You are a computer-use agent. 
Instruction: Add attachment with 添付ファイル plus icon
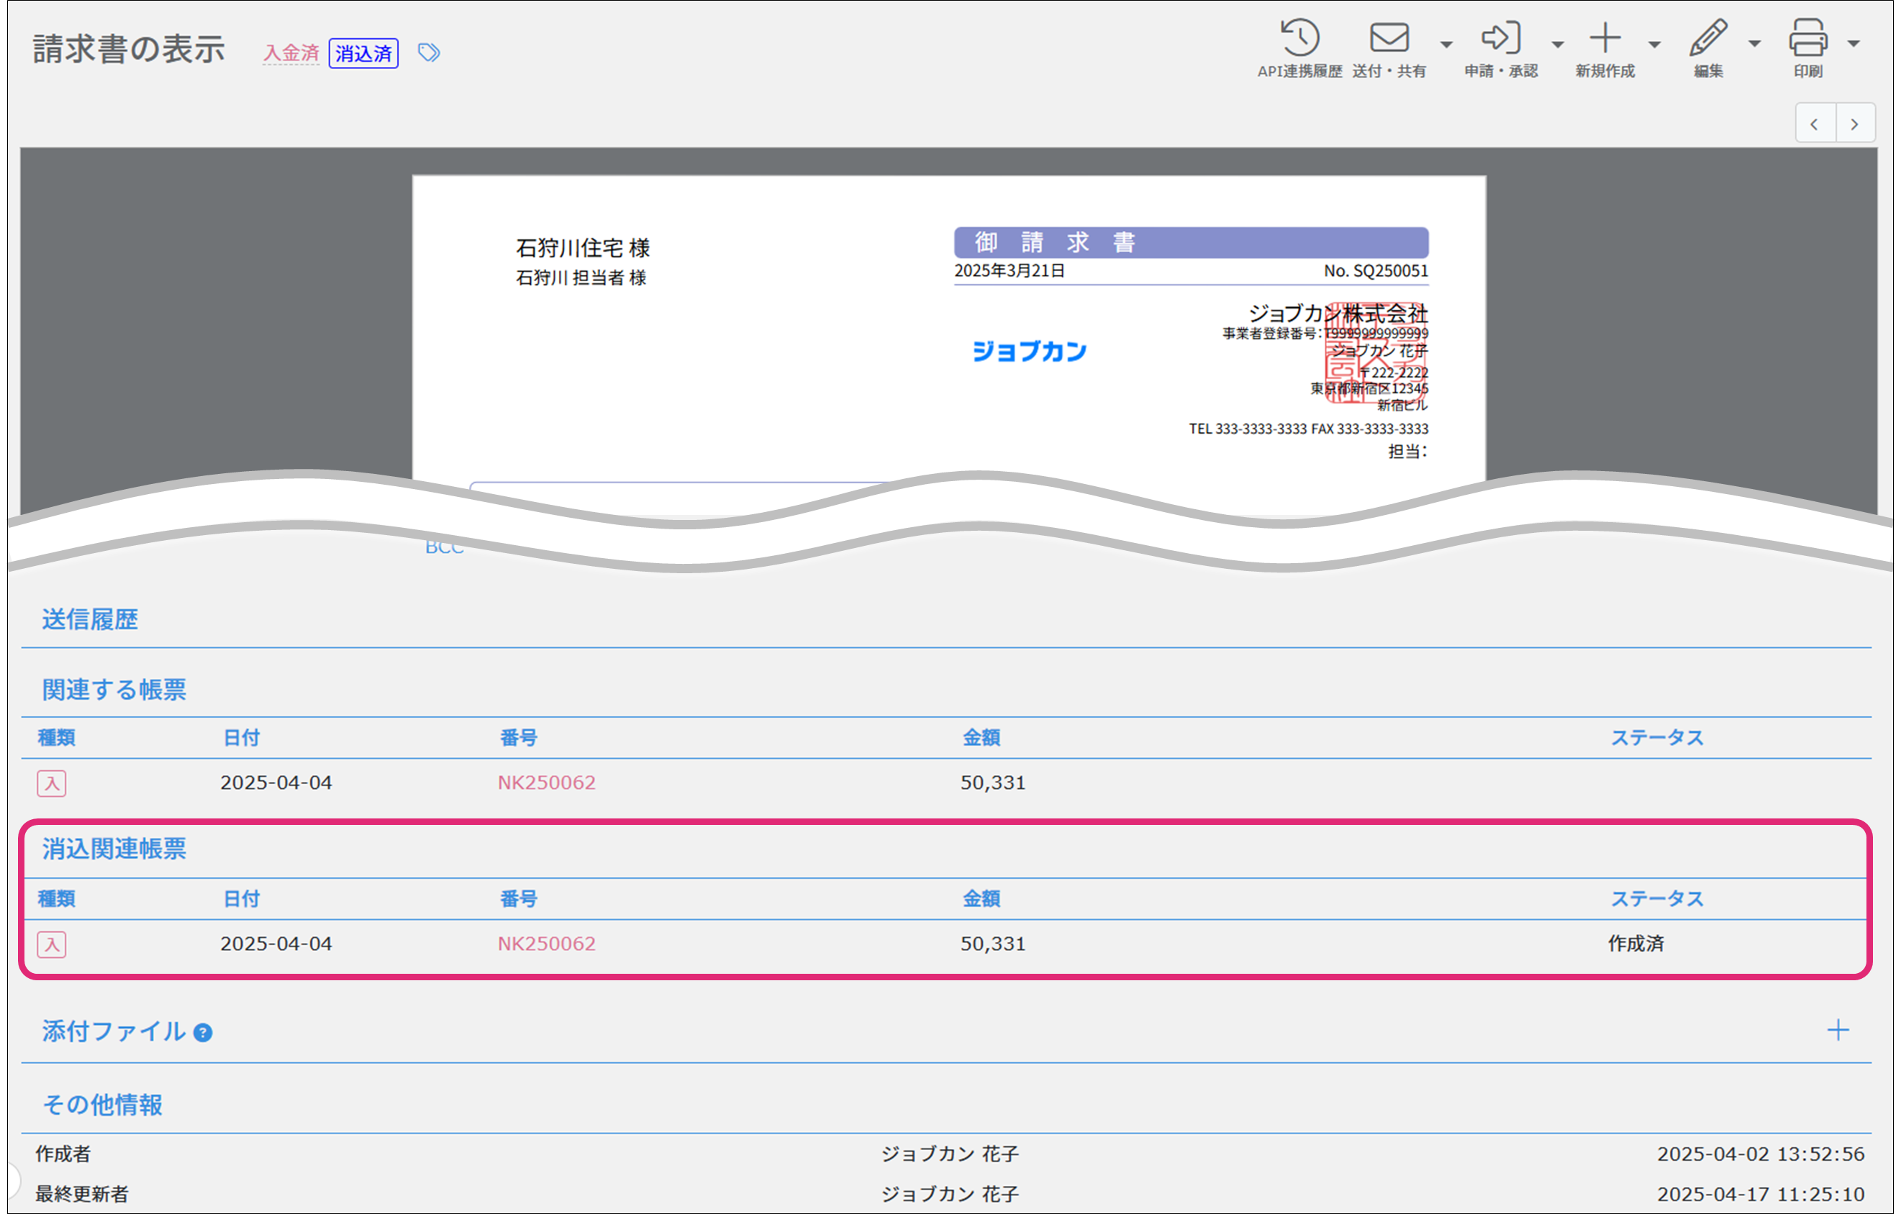[x=1838, y=1030]
